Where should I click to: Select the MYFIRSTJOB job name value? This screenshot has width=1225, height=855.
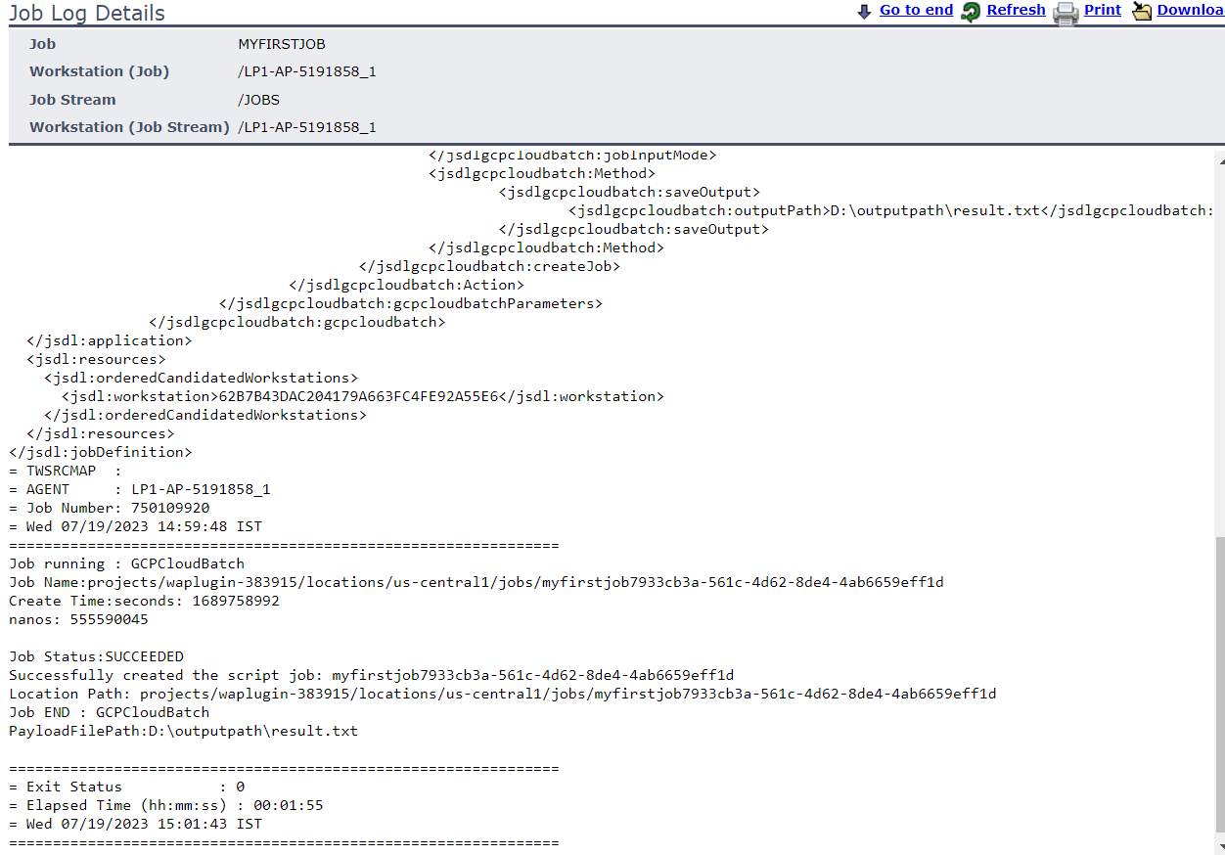(282, 44)
